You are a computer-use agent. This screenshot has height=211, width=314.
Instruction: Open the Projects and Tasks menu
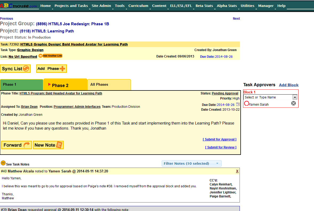tap(71, 6)
